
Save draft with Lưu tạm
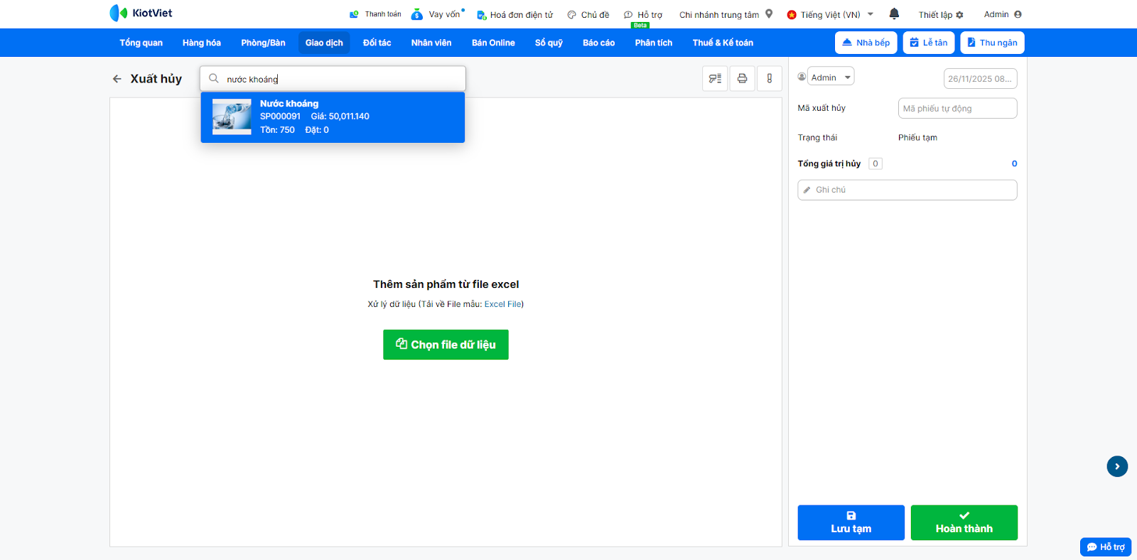851,522
